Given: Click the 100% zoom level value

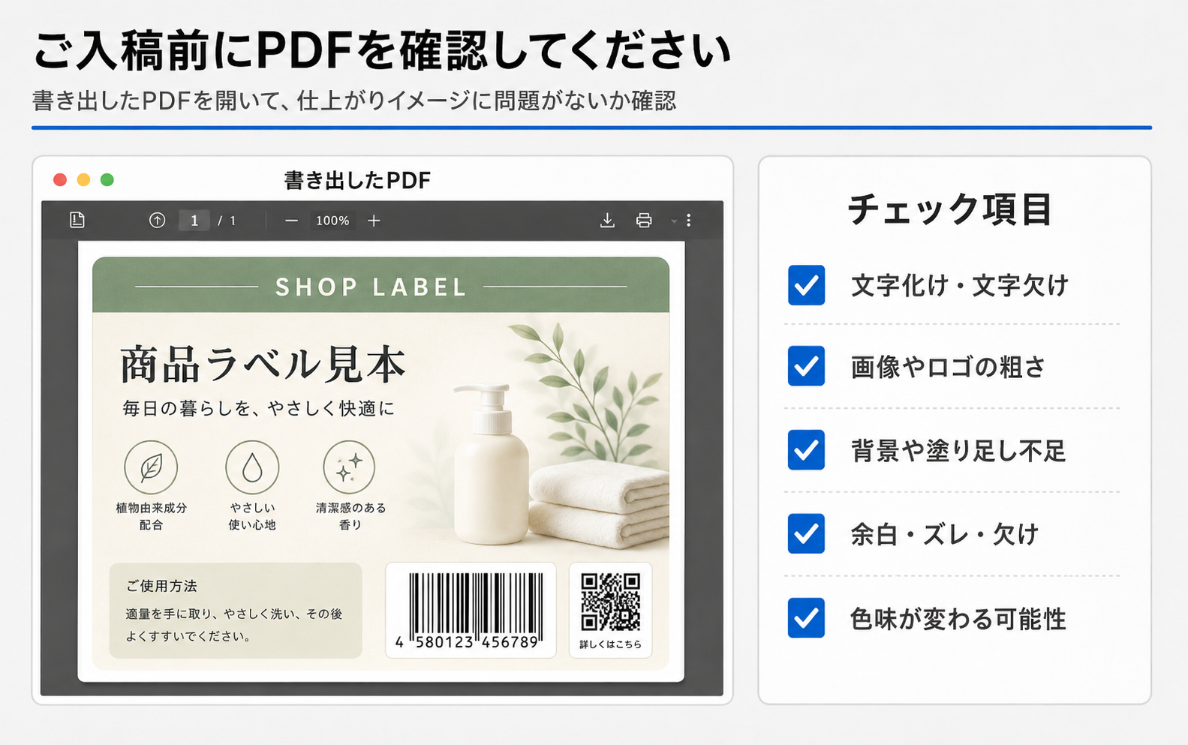Looking at the screenshot, I should tap(332, 221).
